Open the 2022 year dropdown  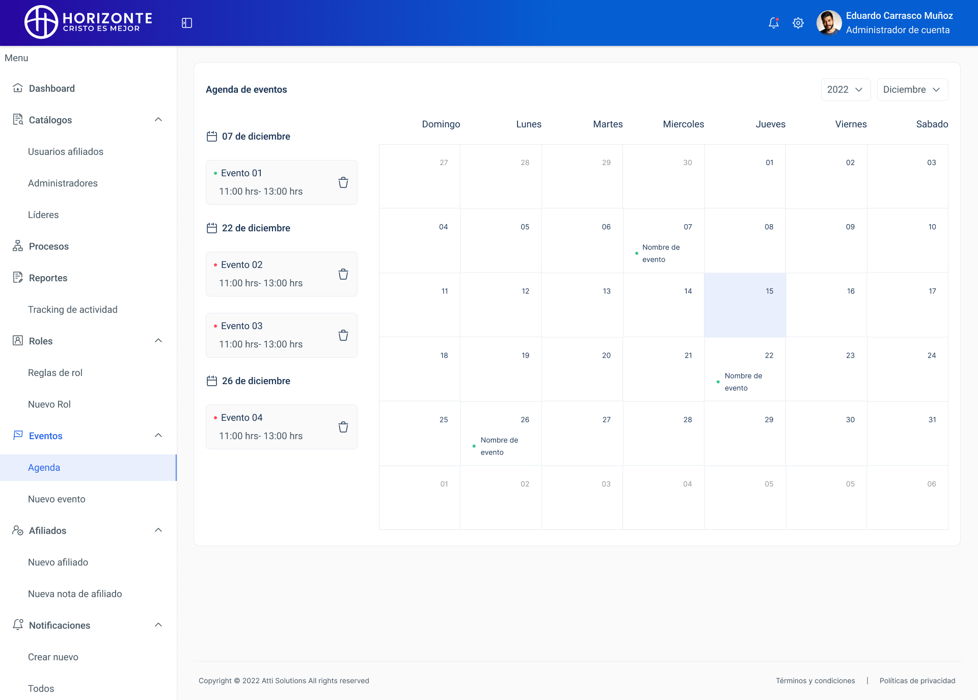846,90
